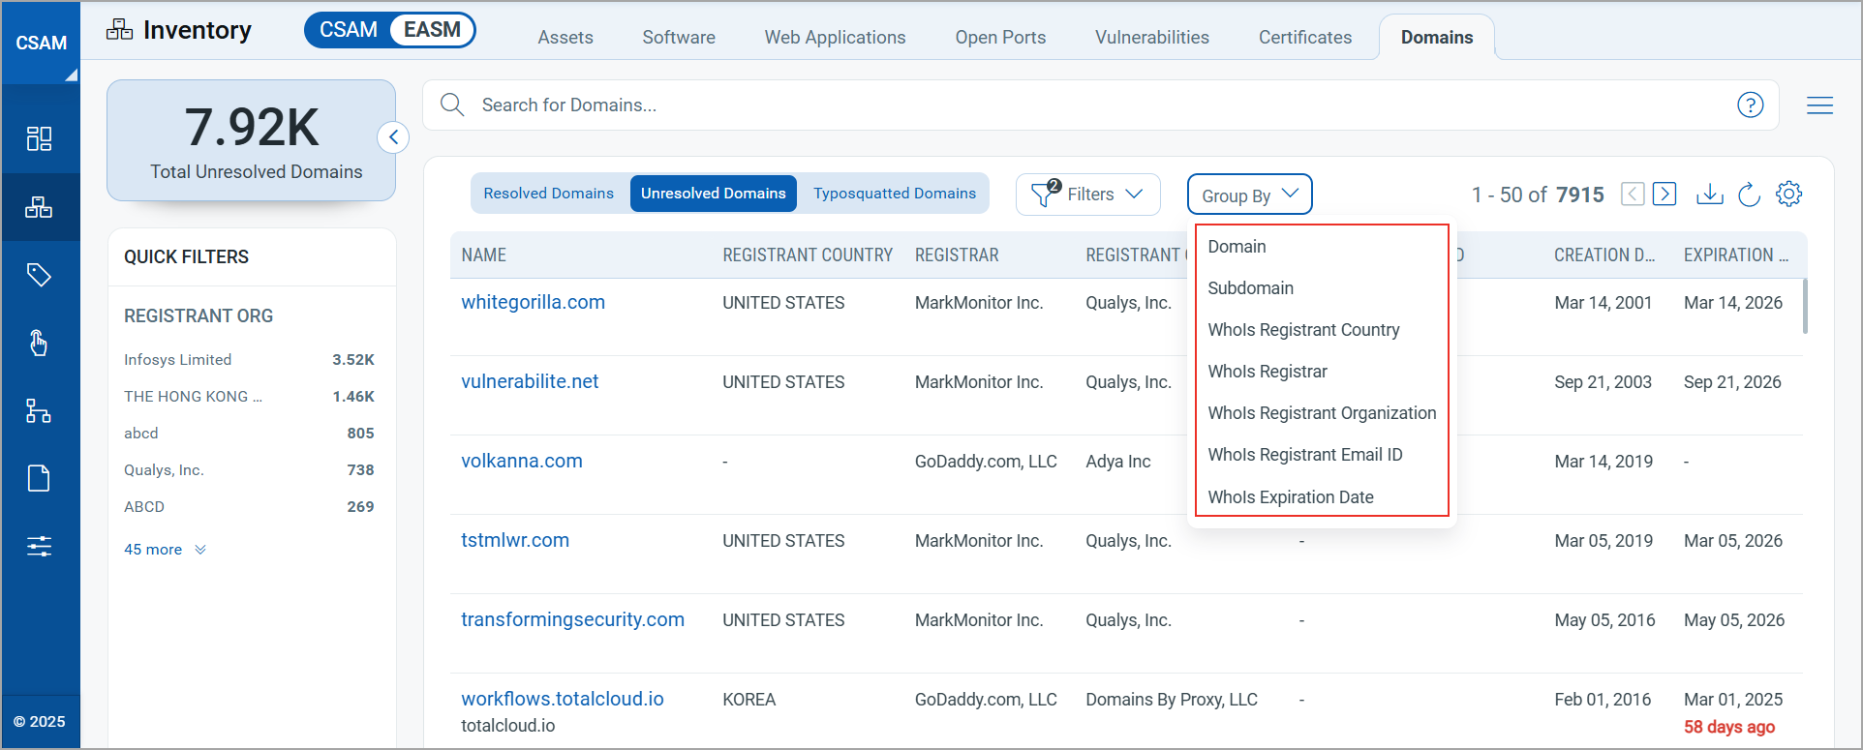Open the help question mark icon
Viewport: 1863px width, 750px height.
[1750, 105]
